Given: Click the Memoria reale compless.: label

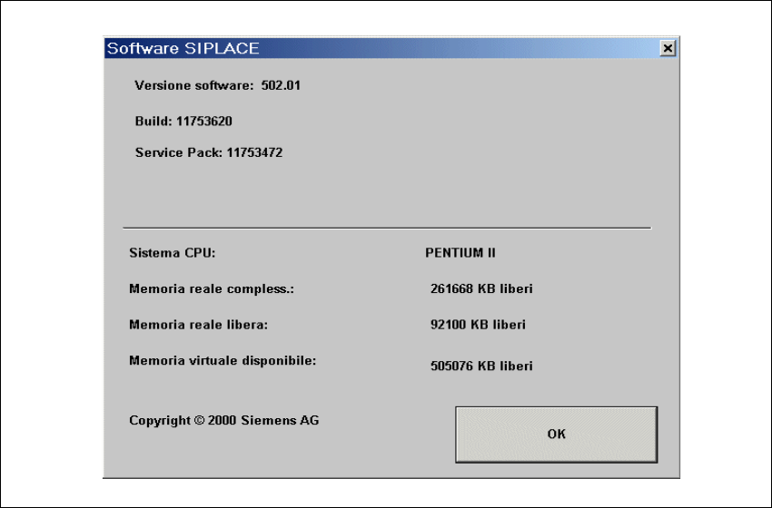Looking at the screenshot, I should [x=212, y=288].
